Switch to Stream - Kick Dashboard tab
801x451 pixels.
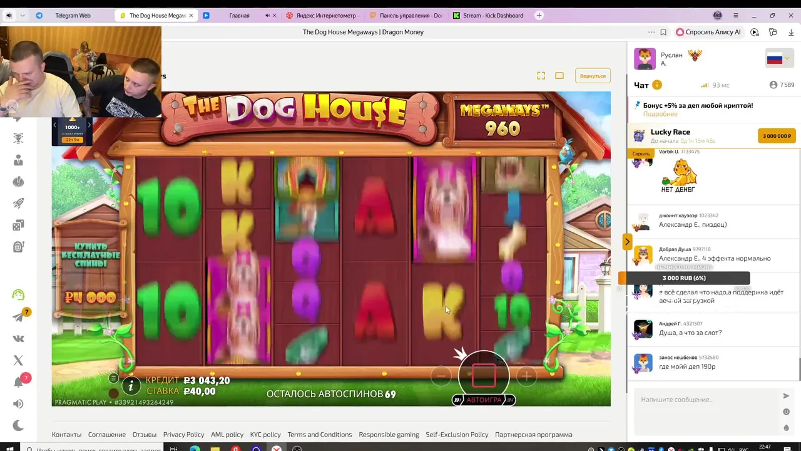(488, 16)
